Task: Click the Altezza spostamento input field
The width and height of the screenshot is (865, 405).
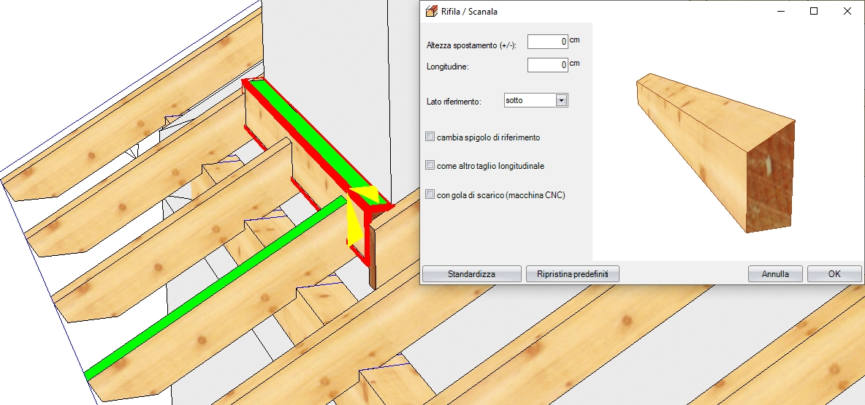Action: tap(547, 42)
